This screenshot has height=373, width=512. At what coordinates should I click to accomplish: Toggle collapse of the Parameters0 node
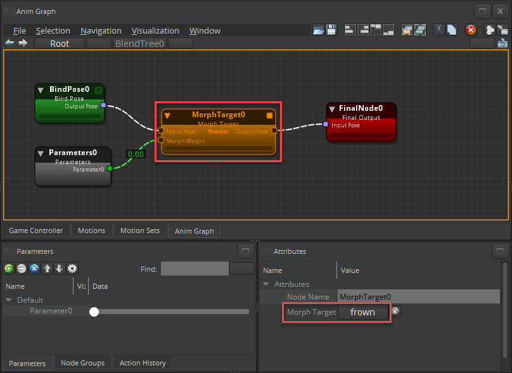coord(41,153)
